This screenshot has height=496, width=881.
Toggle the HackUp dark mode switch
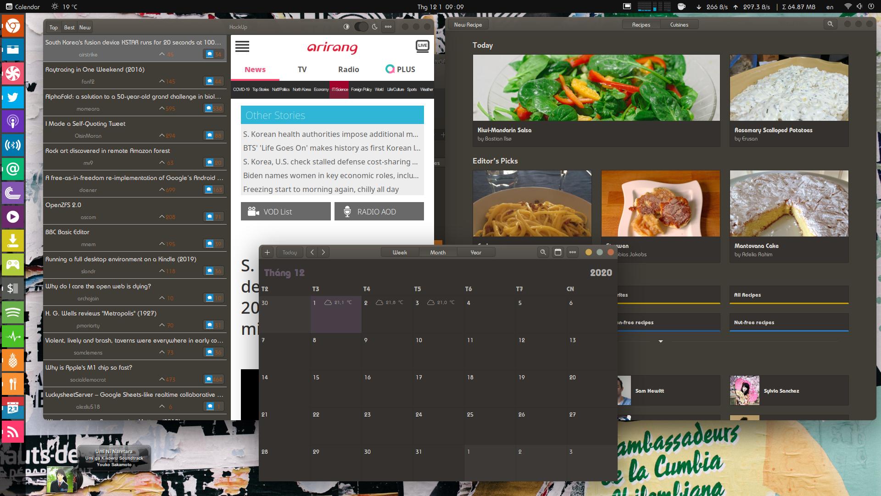click(x=361, y=27)
